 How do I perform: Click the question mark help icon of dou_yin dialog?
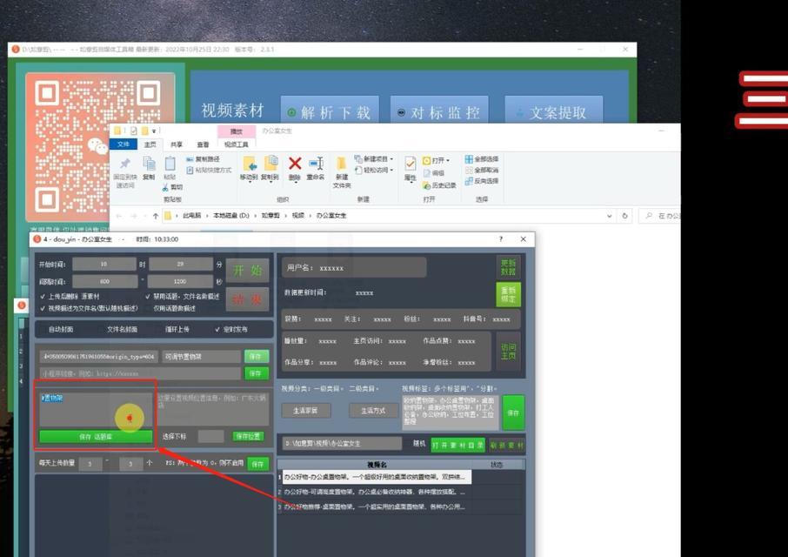pos(500,239)
